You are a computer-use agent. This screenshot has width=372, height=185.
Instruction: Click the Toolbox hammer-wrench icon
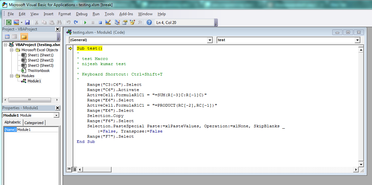point(140,22)
